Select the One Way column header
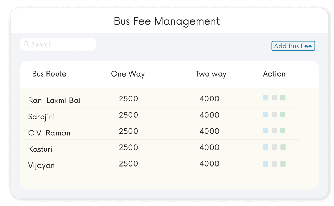Screen dimensions: 334x206 click(128, 74)
